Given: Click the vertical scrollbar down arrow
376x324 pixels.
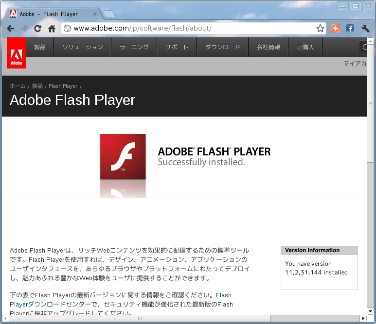Looking at the screenshot, I should [371, 311].
